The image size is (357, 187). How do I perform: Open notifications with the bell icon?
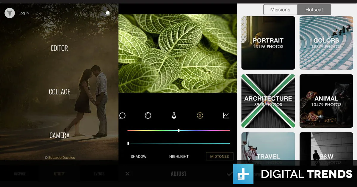pyautogui.click(x=108, y=13)
